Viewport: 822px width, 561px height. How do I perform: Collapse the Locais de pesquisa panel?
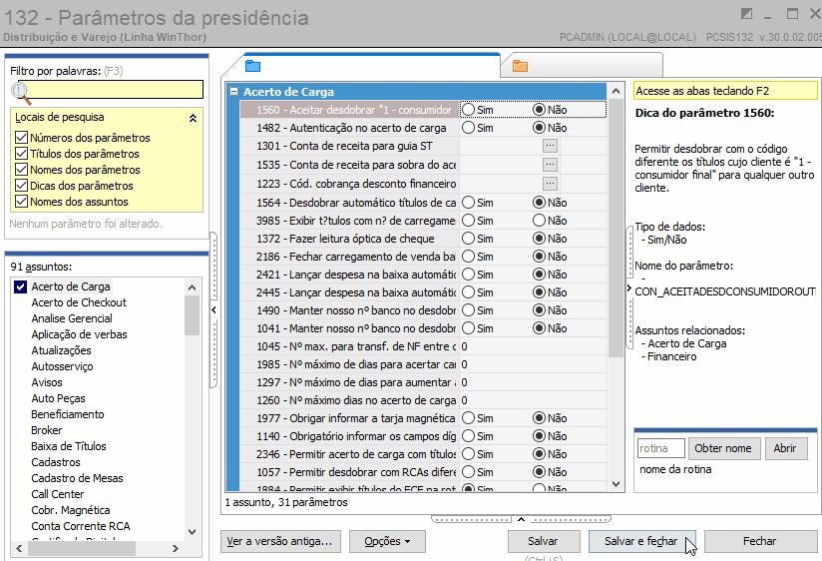point(193,118)
